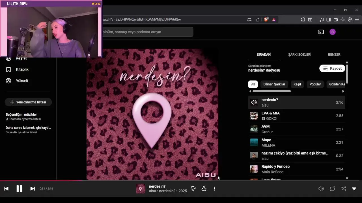Select the Bilinen Şarkılar filter chip
Image resolution: width=362 pixels, height=203 pixels.
[274, 84]
